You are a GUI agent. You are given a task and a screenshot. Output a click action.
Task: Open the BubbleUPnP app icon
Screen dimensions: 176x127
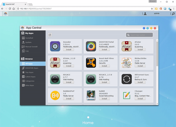point(55,95)
